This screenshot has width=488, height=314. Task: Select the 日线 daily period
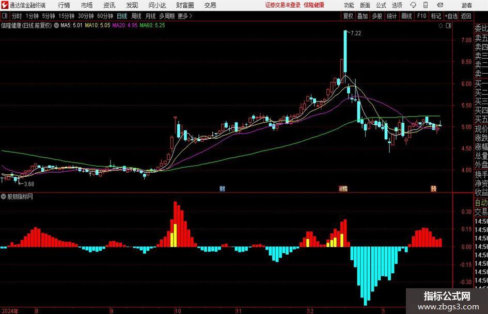click(x=122, y=16)
